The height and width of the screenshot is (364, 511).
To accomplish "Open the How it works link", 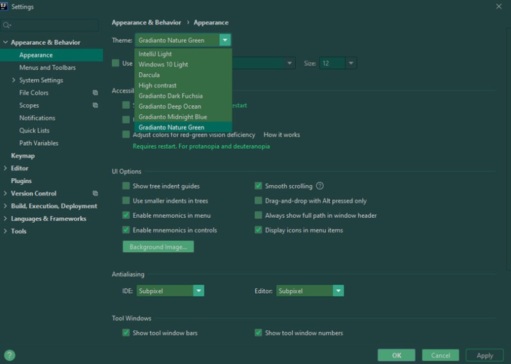I will tap(281, 135).
